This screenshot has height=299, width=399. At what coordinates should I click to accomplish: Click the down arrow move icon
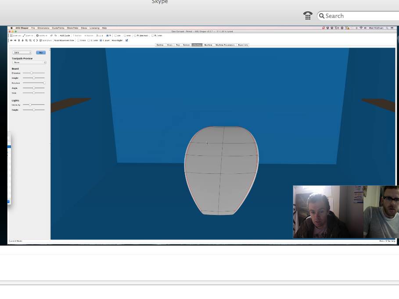coord(22,40)
